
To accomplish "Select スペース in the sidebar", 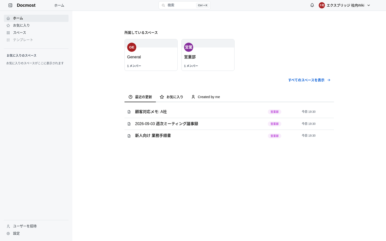I will (36, 33).
